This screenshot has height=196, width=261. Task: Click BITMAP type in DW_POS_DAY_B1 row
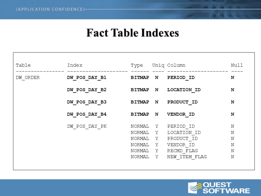pos(140,78)
